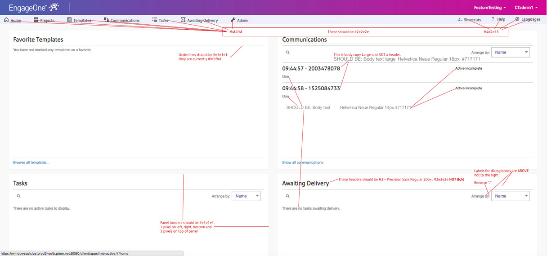Image resolution: width=547 pixels, height=256 pixels.
Task: Expand Arrange by dropdown in Awaiting Delivery
Action: [510, 196]
